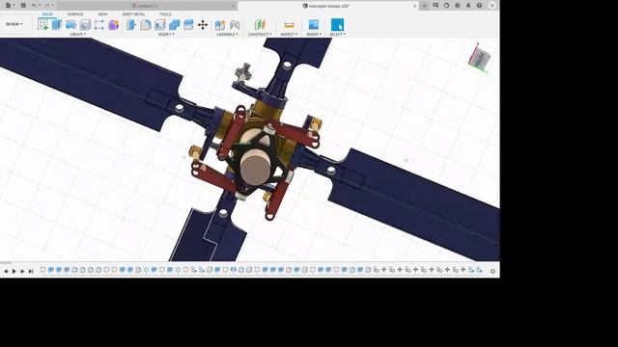Screen dimensions: 618x347
Task: Click the Redo arrow
Action: 47,6
